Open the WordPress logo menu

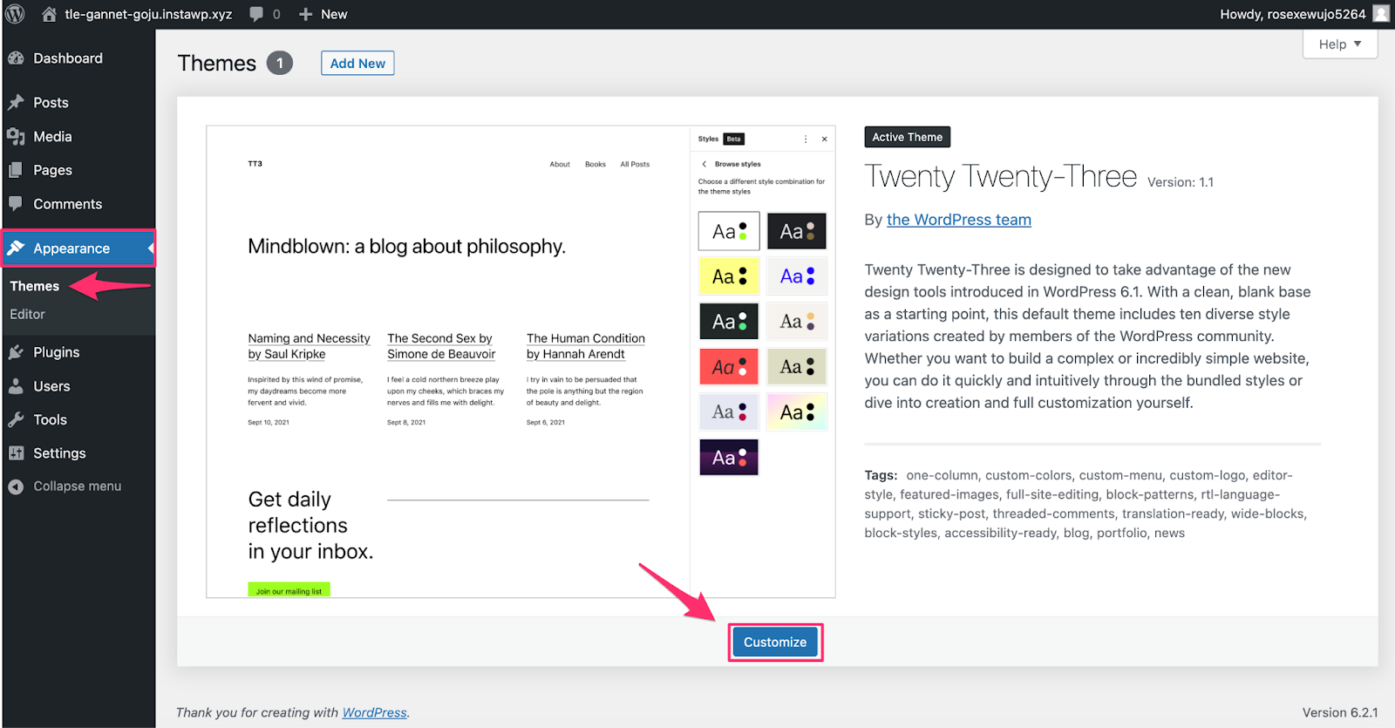coord(14,13)
